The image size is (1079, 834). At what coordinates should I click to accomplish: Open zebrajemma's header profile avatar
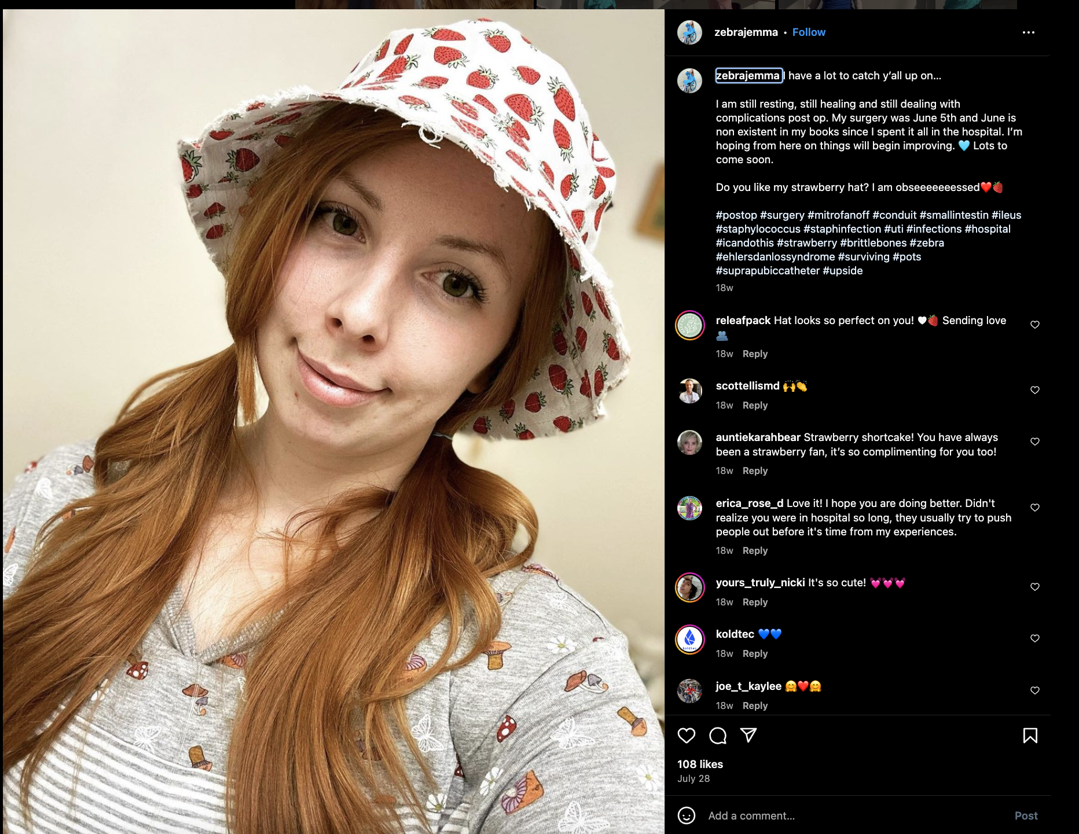[x=690, y=32]
